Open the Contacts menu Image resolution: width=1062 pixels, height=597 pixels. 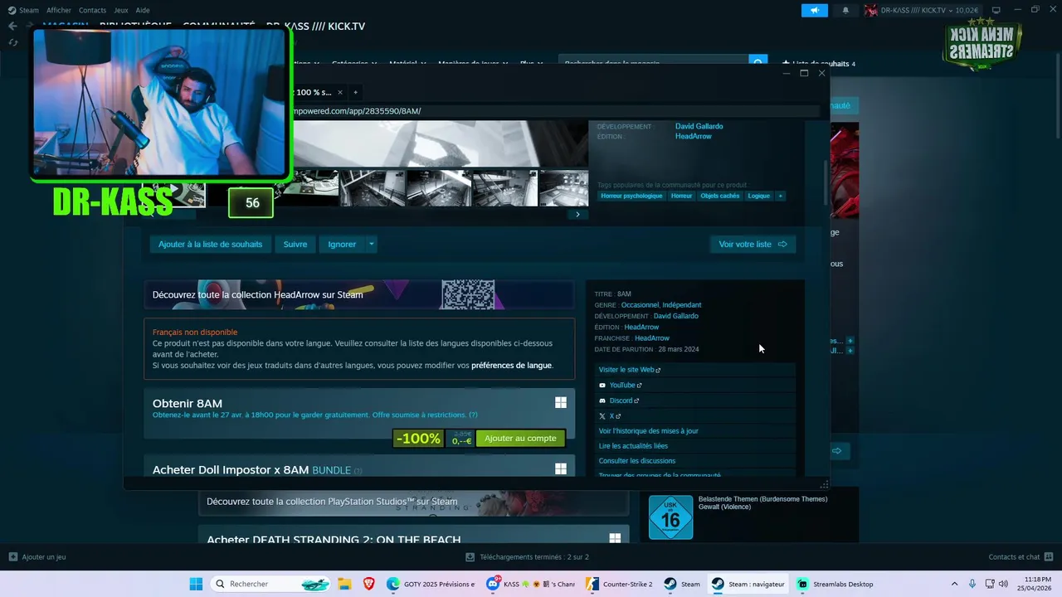coord(92,10)
